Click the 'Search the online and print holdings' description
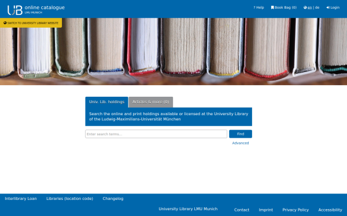Viewport: 347px width, 216px height. (x=169, y=116)
